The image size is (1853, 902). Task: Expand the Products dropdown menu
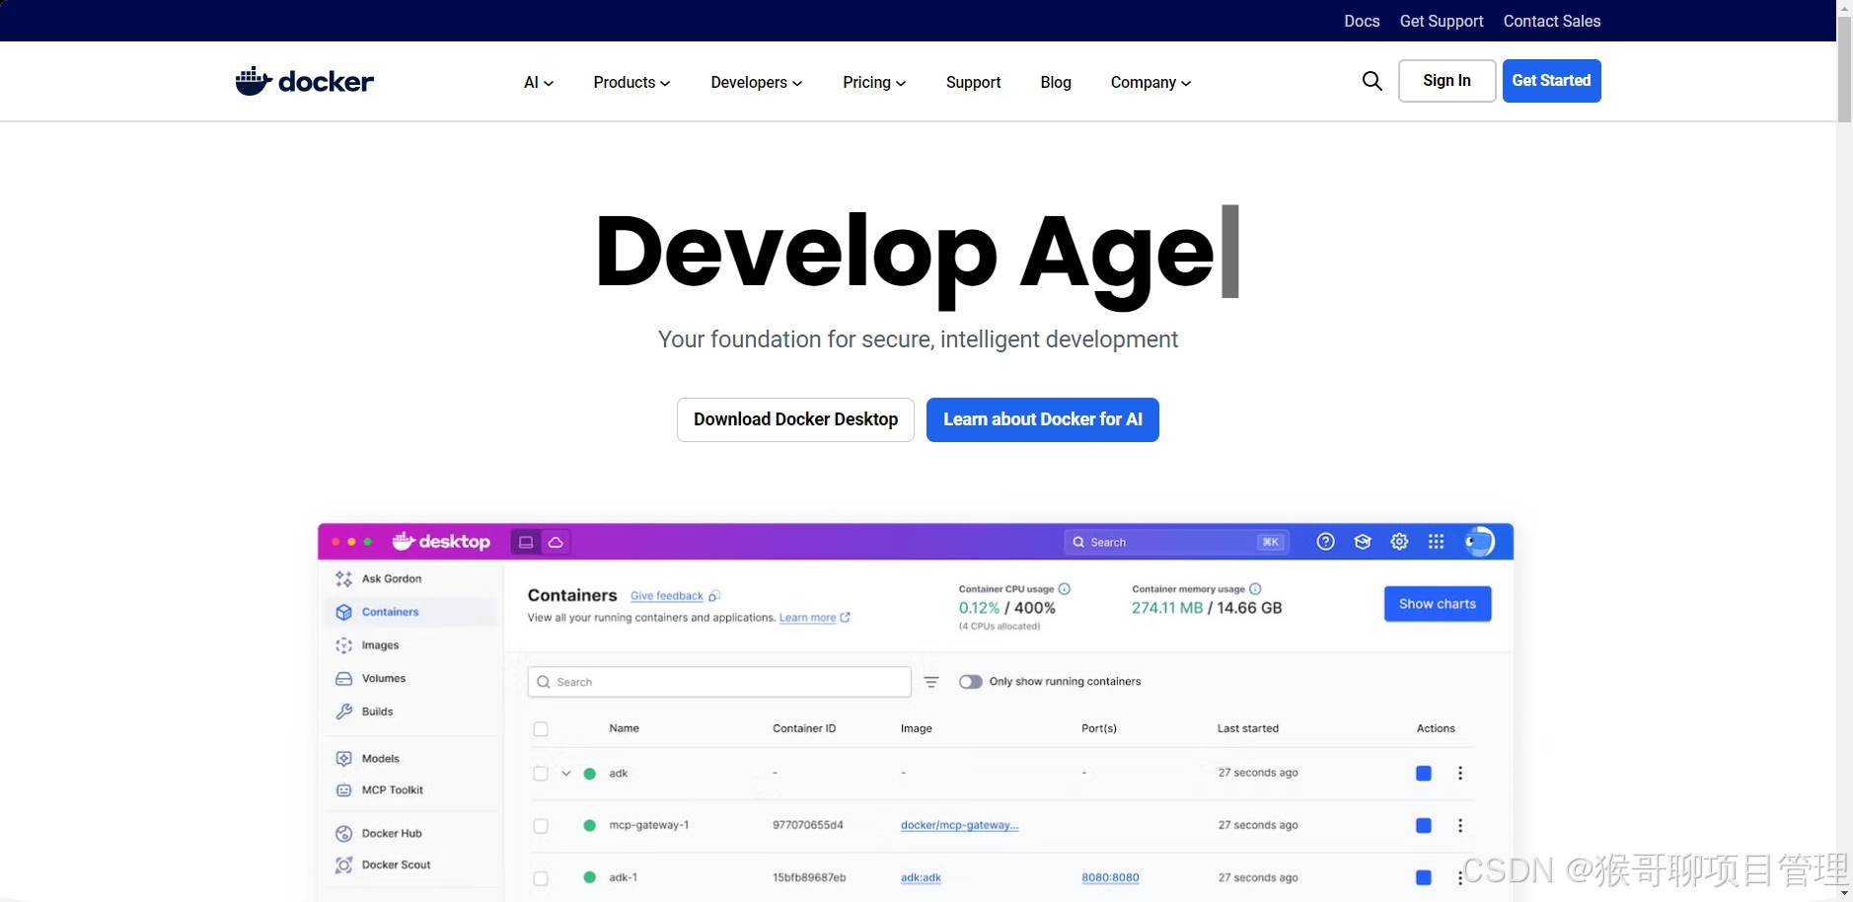631,83
